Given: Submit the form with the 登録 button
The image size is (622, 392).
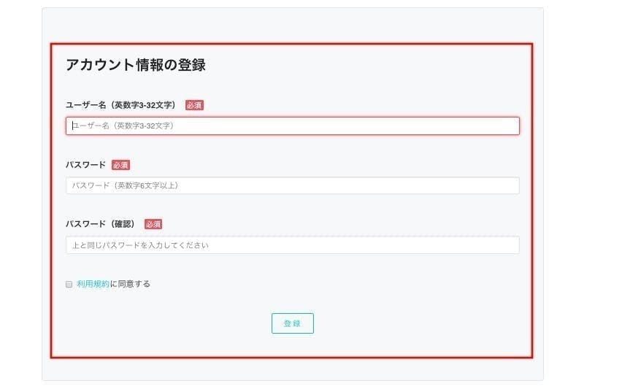Looking at the screenshot, I should click(x=292, y=323).
